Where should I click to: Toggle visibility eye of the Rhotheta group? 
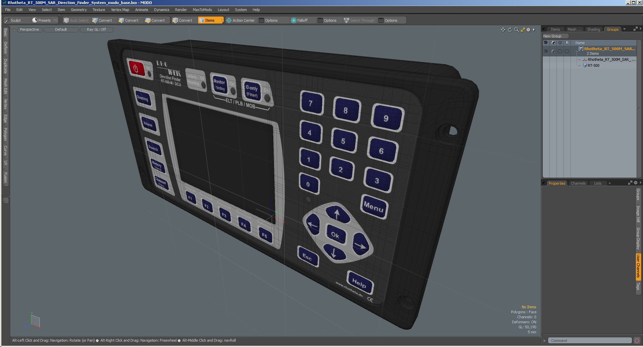point(546,51)
